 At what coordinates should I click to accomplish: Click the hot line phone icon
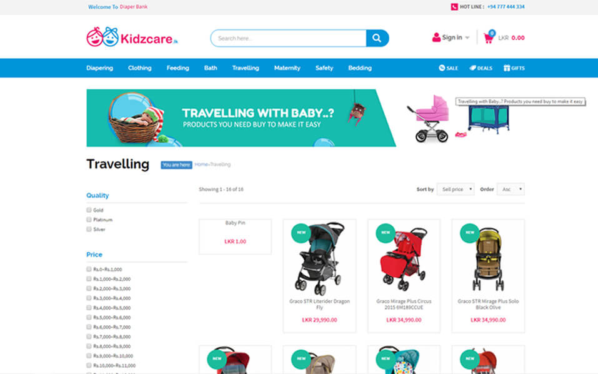[454, 7]
